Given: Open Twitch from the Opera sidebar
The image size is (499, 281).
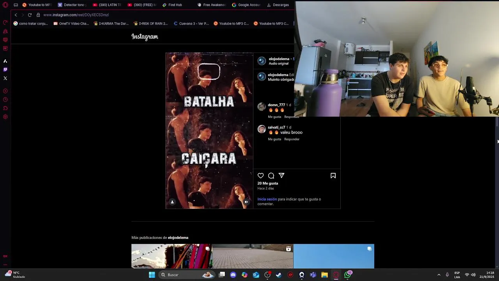Looking at the screenshot, I should [5, 69].
